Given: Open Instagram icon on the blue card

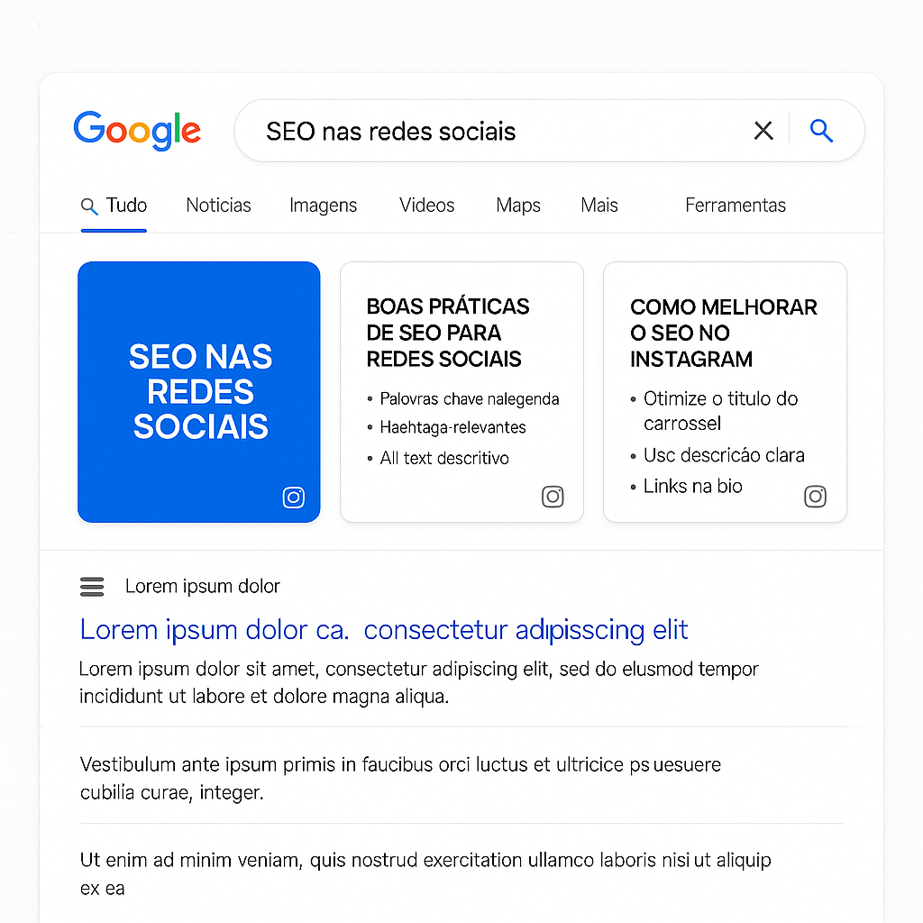Looking at the screenshot, I should [x=293, y=498].
